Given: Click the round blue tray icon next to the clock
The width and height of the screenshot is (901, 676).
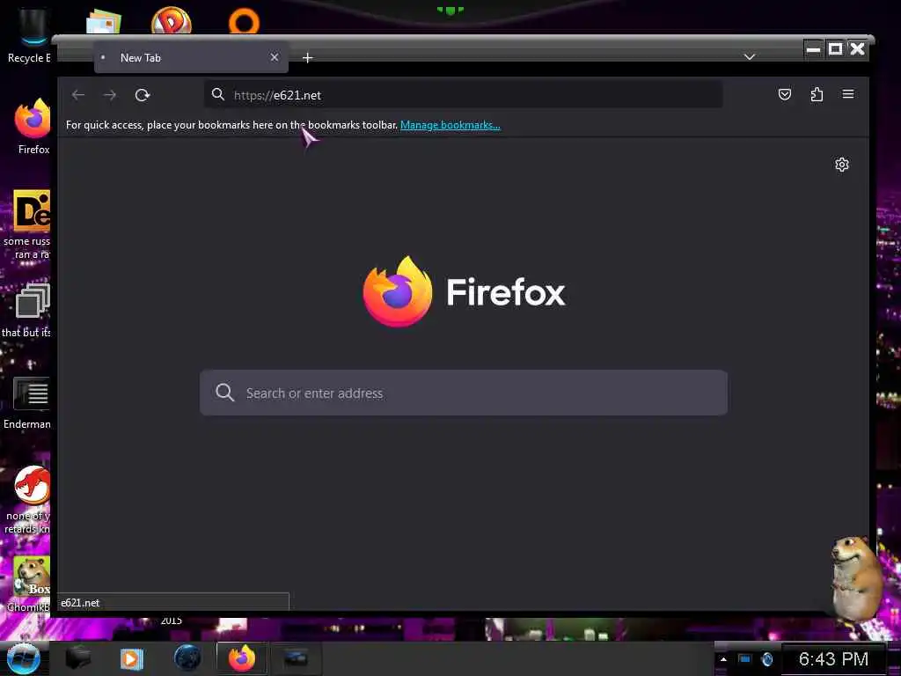Looking at the screenshot, I should click(x=767, y=659).
